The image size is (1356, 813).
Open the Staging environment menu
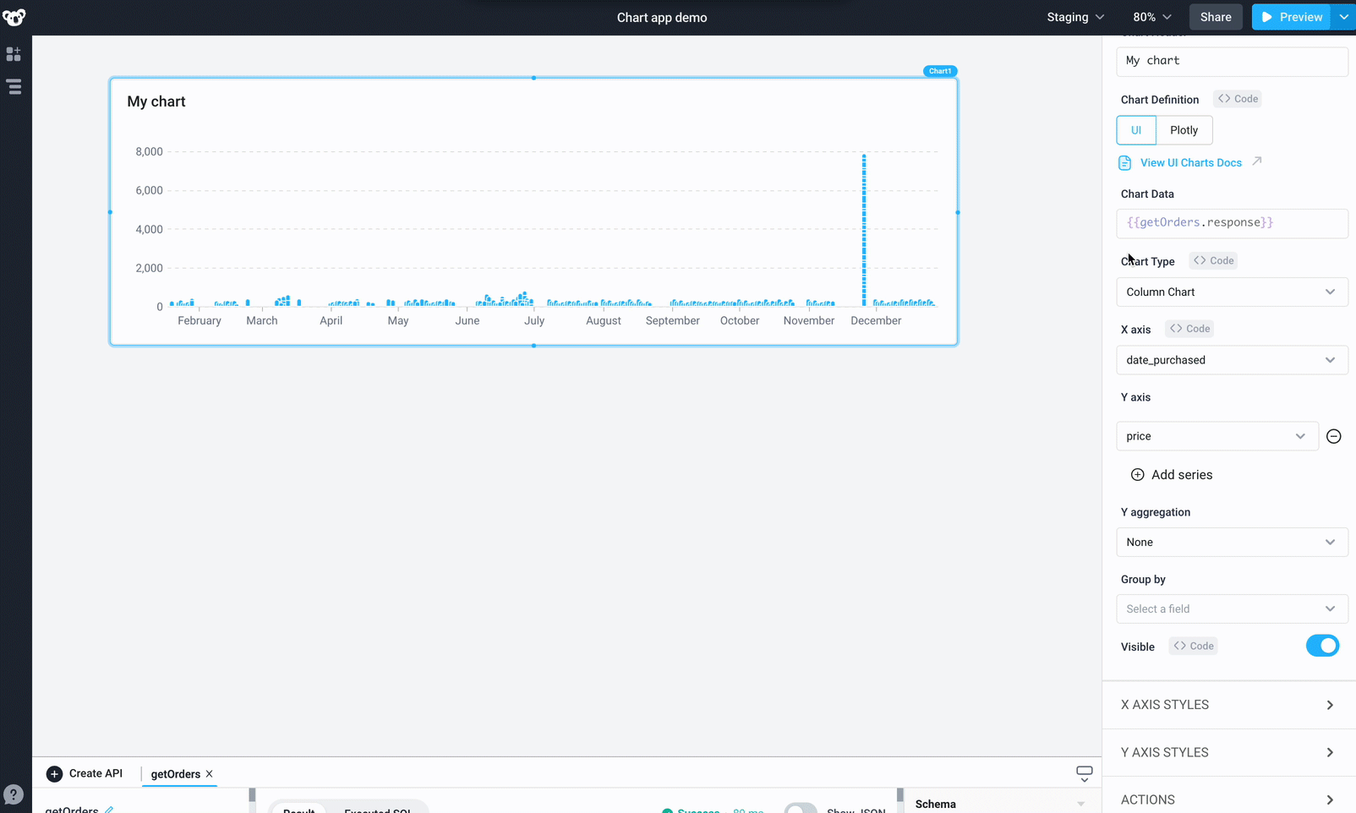[x=1074, y=17]
